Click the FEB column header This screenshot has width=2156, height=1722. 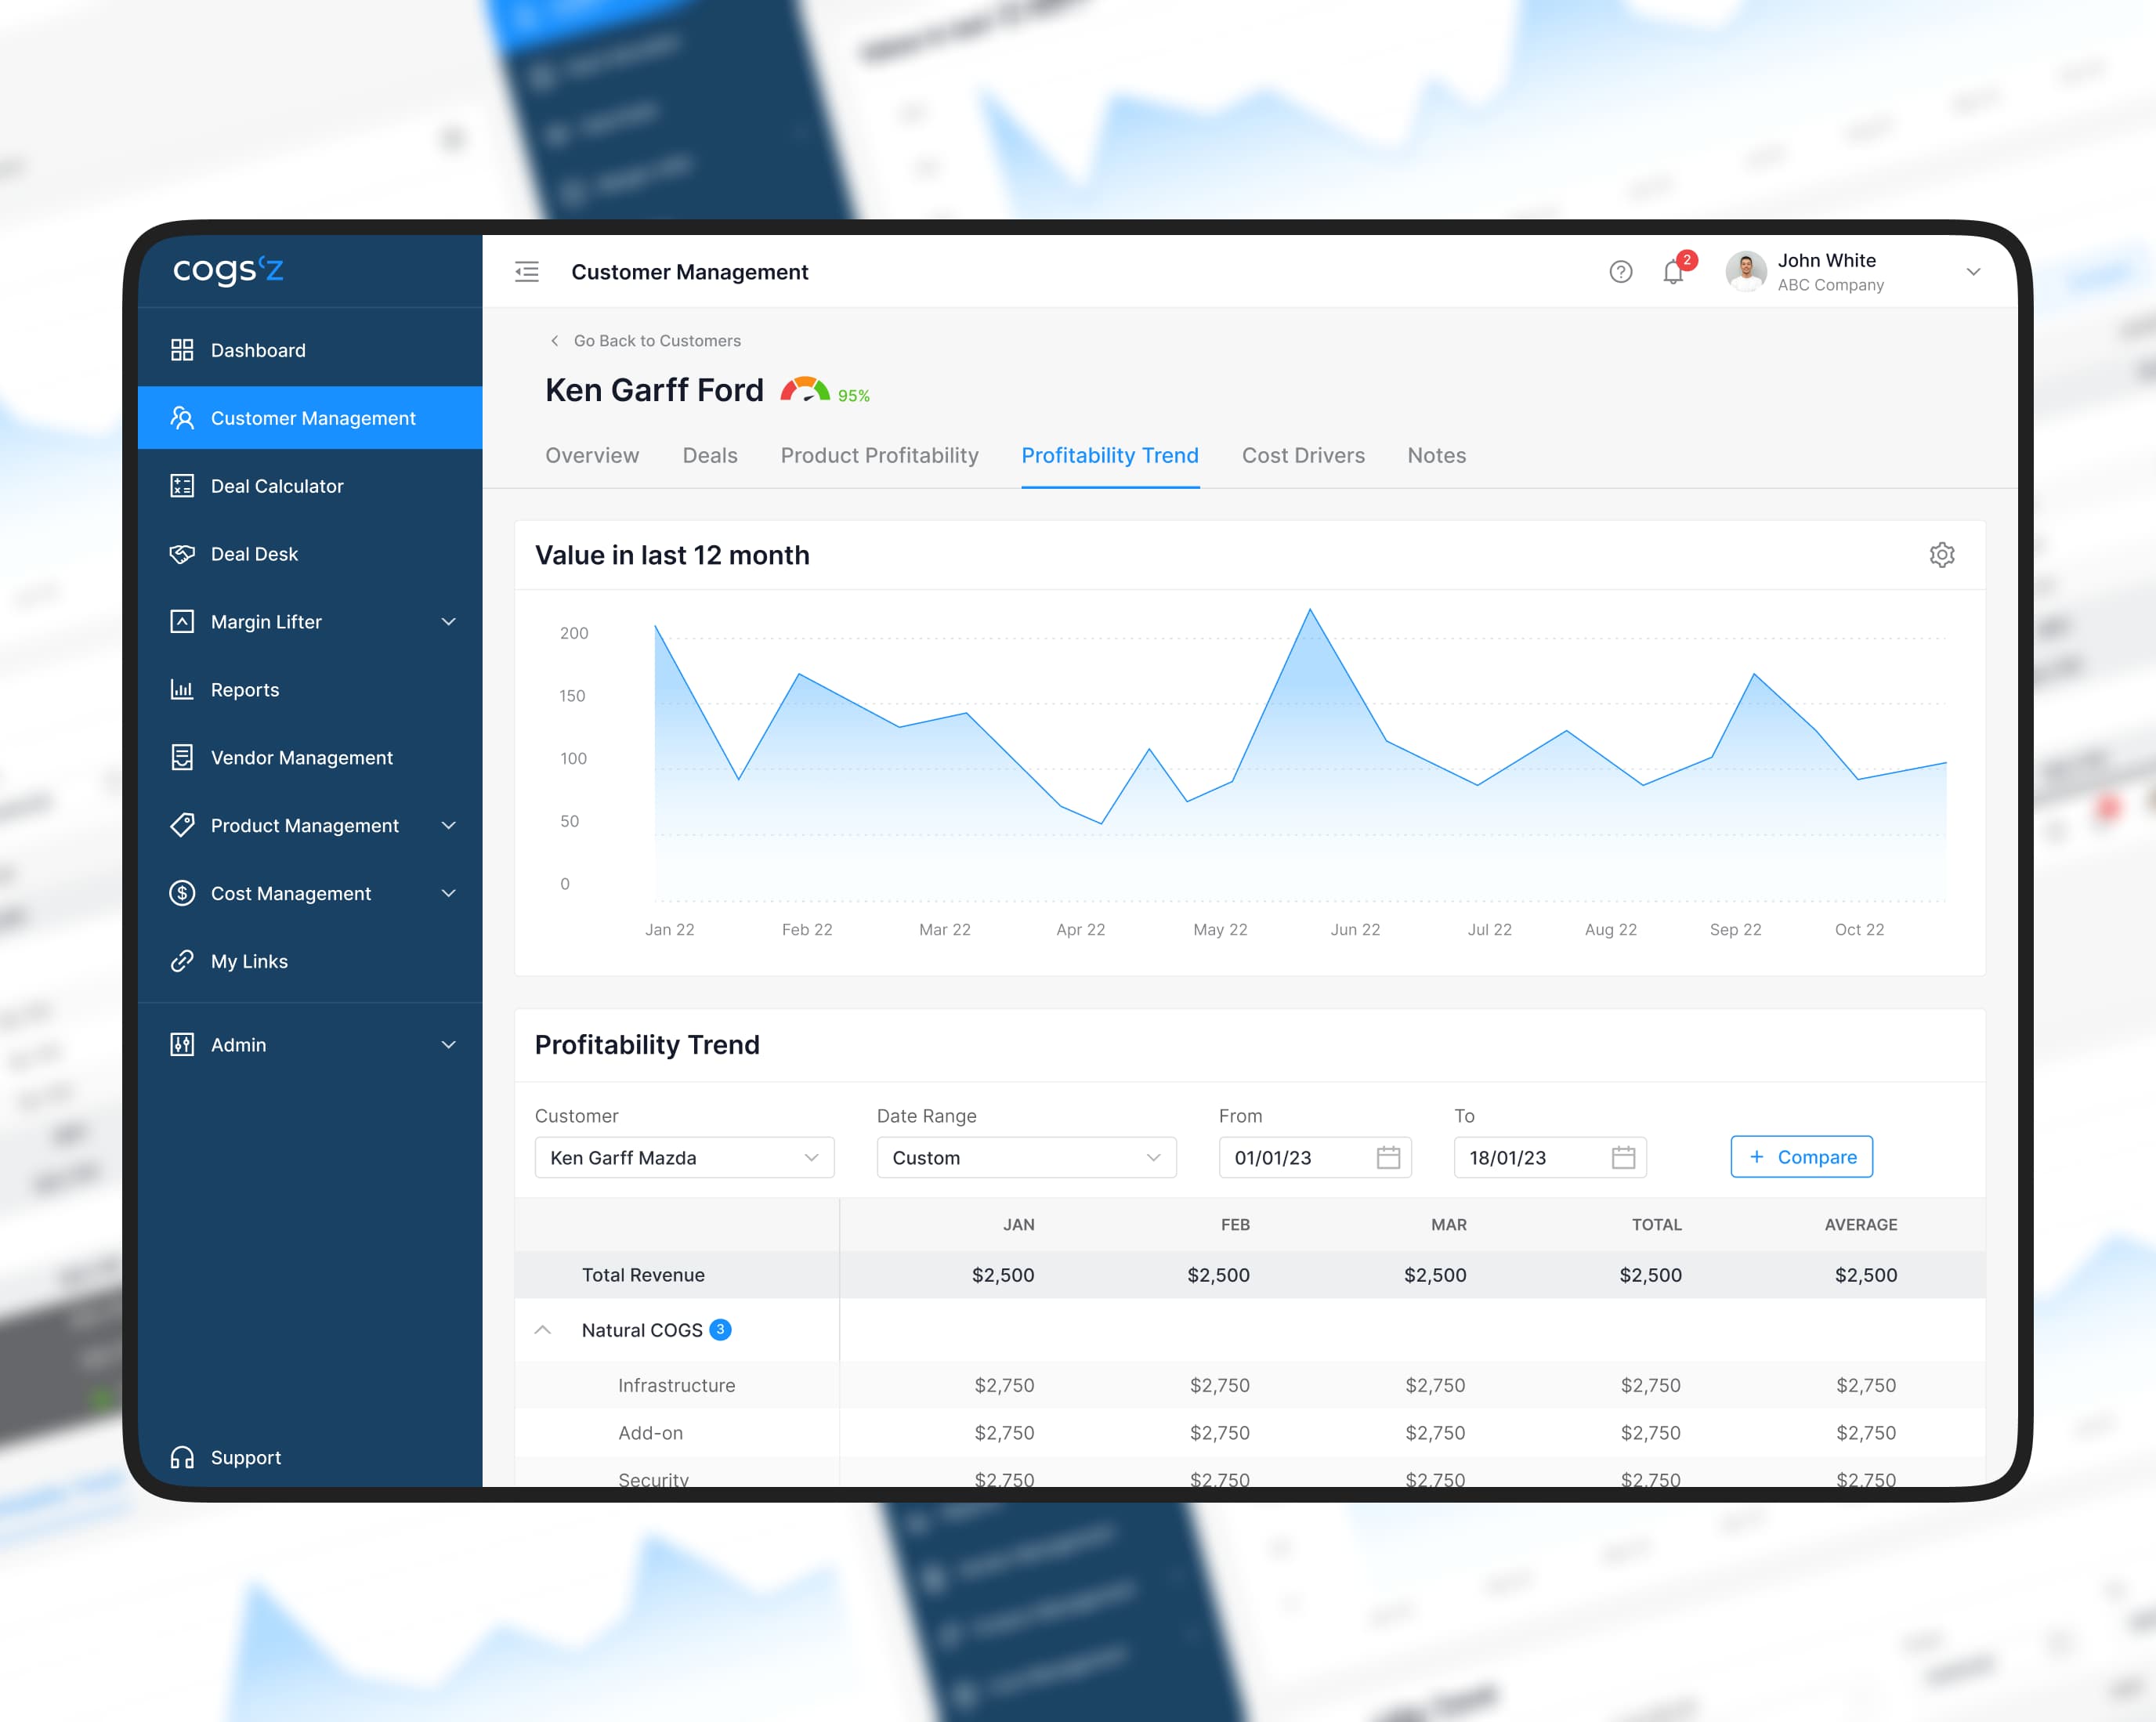coord(1235,1225)
